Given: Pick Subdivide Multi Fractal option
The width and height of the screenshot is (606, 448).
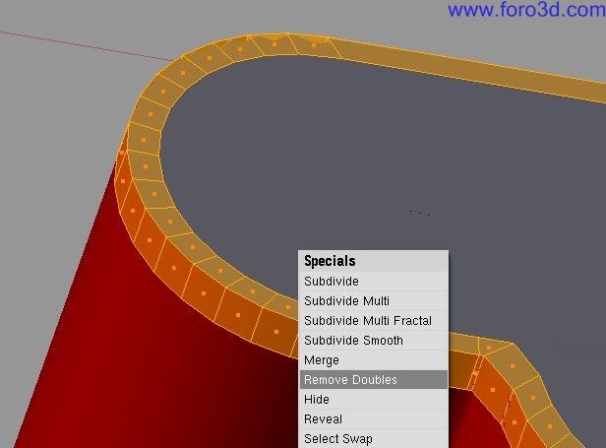Looking at the screenshot, I should 374,321.
